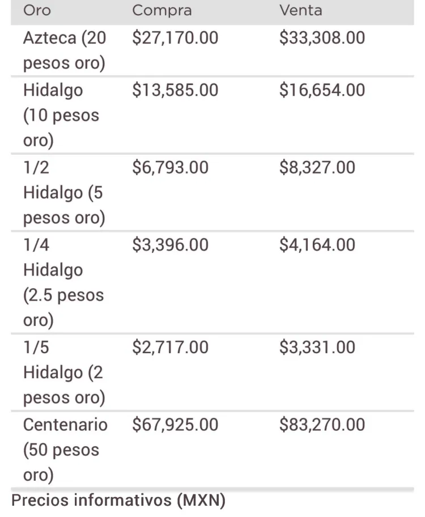Image resolution: width=425 pixels, height=517 pixels.
Task: Click Hidalgo compra price $13,585.00
Action: click(x=175, y=90)
